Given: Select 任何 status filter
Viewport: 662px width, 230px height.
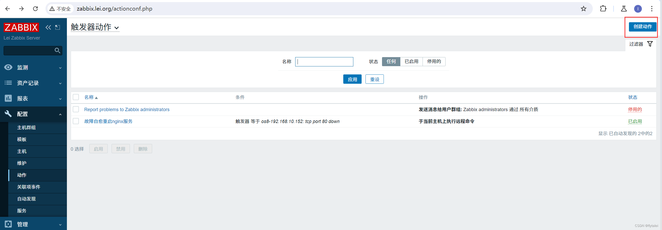Looking at the screenshot, I should pos(391,62).
